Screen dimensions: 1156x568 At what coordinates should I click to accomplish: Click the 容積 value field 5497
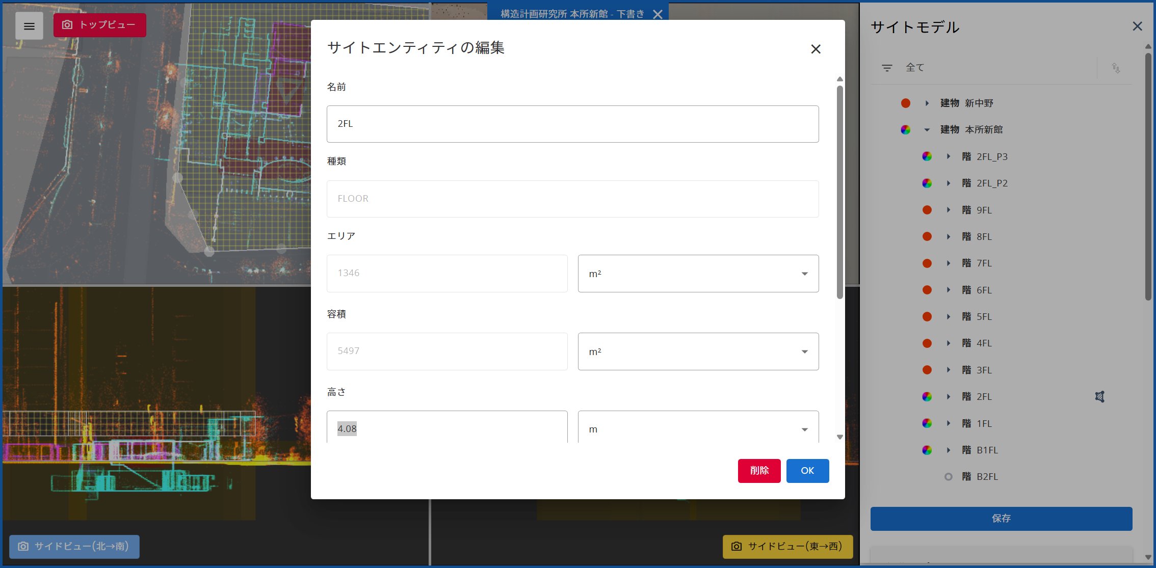pyautogui.click(x=447, y=351)
